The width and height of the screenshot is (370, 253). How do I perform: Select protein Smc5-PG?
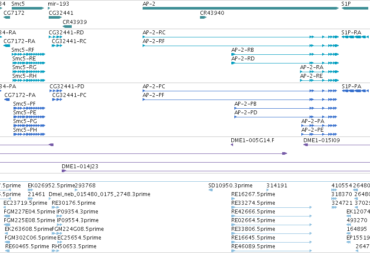(29, 126)
